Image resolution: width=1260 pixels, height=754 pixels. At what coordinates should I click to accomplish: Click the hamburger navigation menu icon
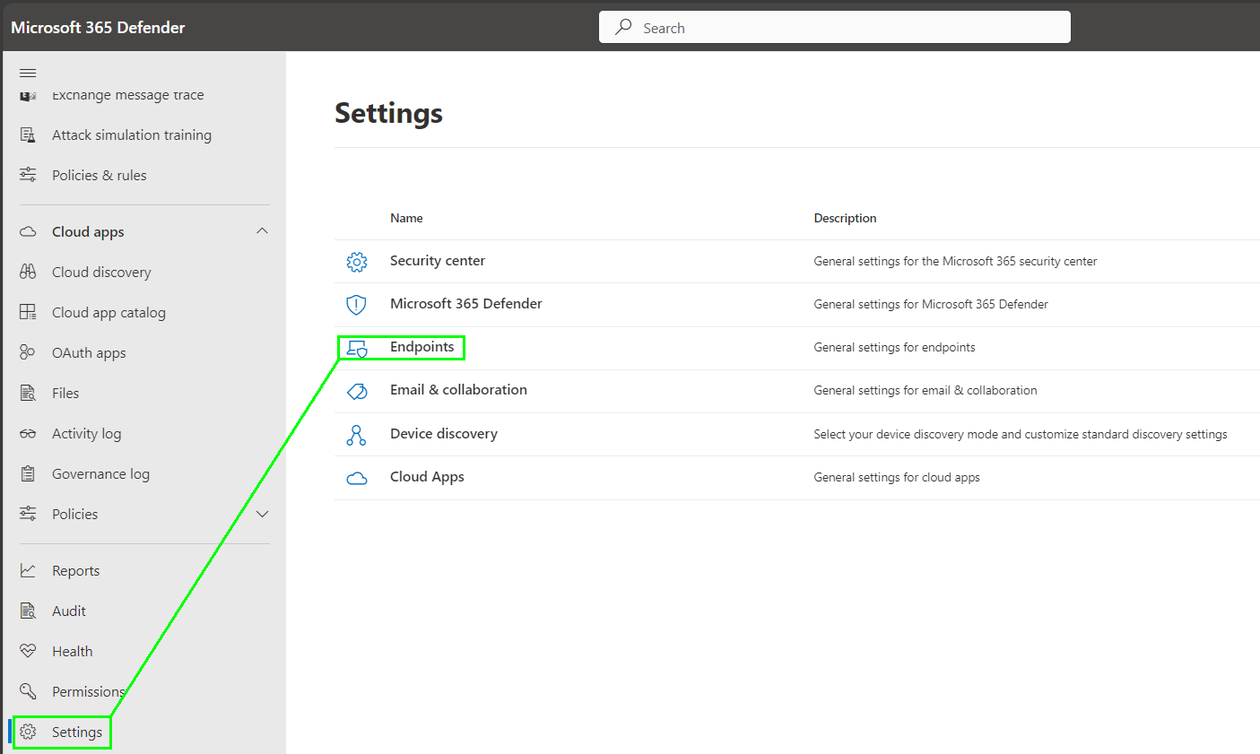28,73
